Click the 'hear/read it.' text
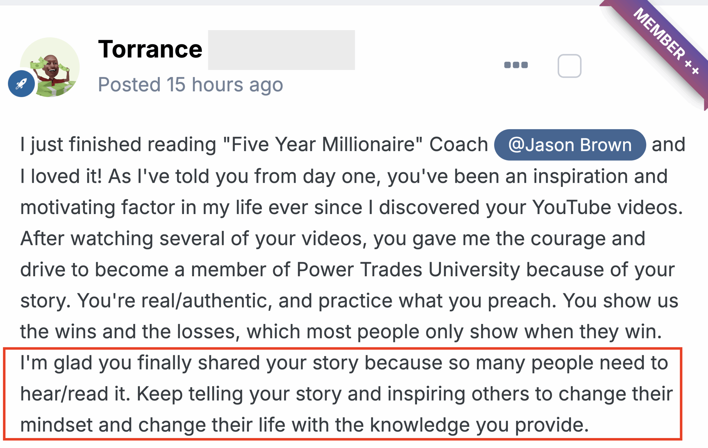The width and height of the screenshot is (708, 448). click(75, 394)
